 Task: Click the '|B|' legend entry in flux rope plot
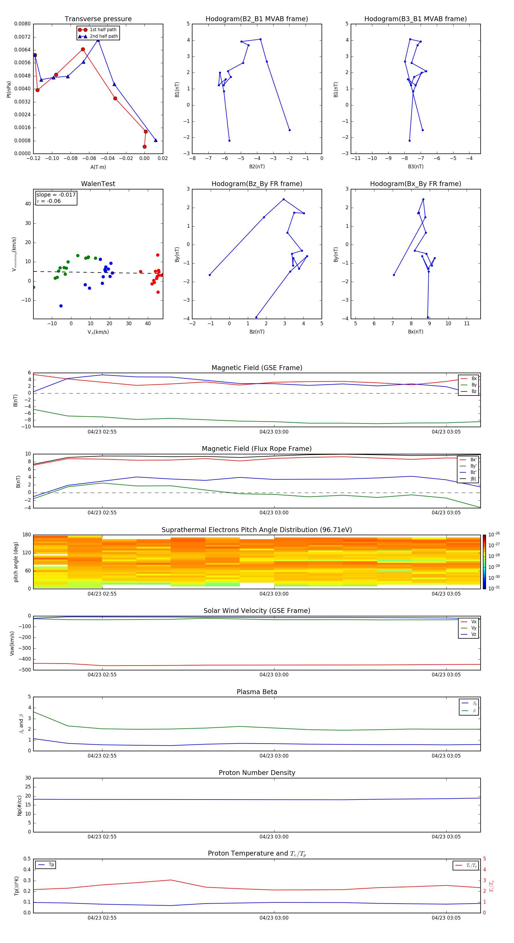pyautogui.click(x=468, y=479)
